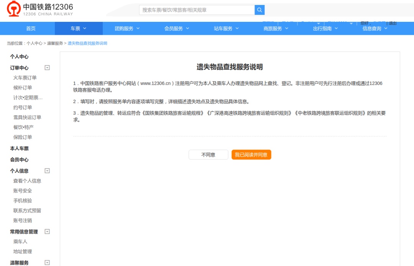Click the blue search magnifier icon
414x266 pixels.
pos(260,10)
